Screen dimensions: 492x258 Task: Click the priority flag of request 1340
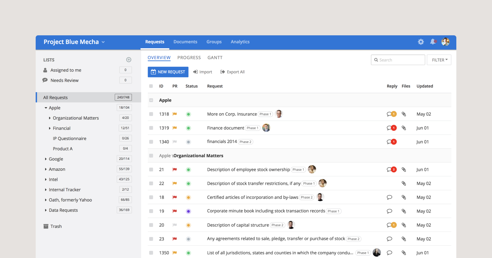[x=175, y=142]
